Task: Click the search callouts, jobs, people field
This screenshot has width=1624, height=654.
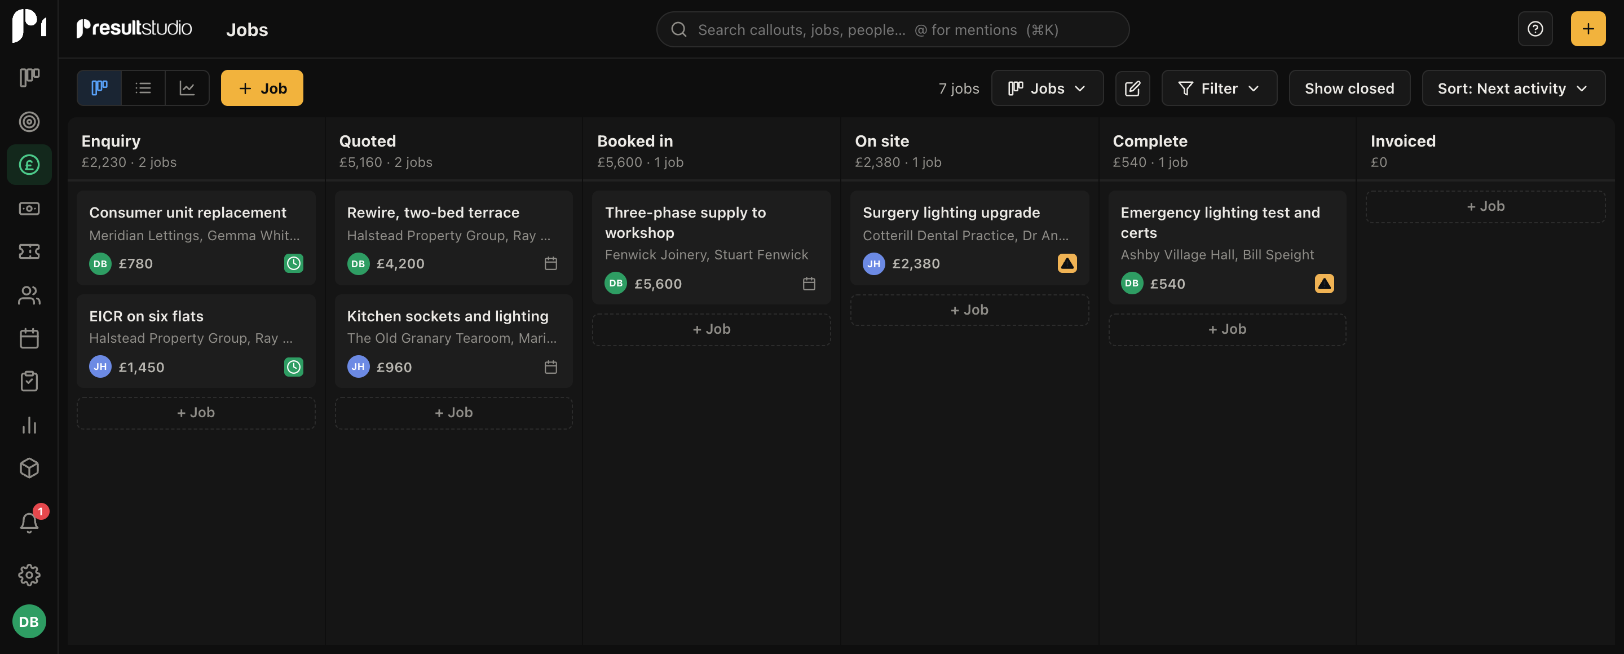Action: (x=892, y=30)
